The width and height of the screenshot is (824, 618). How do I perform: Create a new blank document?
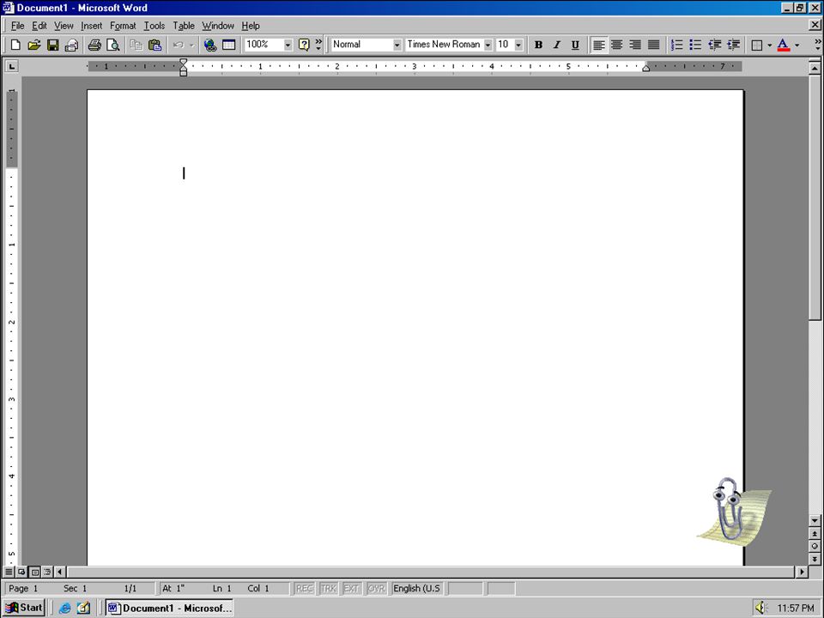click(15, 45)
